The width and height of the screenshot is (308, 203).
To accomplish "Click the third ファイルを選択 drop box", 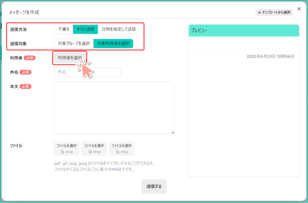I will tap(122, 149).
